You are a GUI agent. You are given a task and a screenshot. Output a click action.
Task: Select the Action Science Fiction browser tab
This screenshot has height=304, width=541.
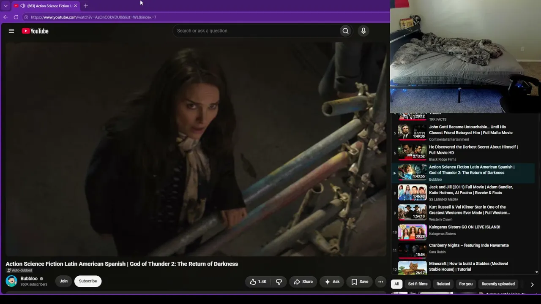tap(46, 6)
